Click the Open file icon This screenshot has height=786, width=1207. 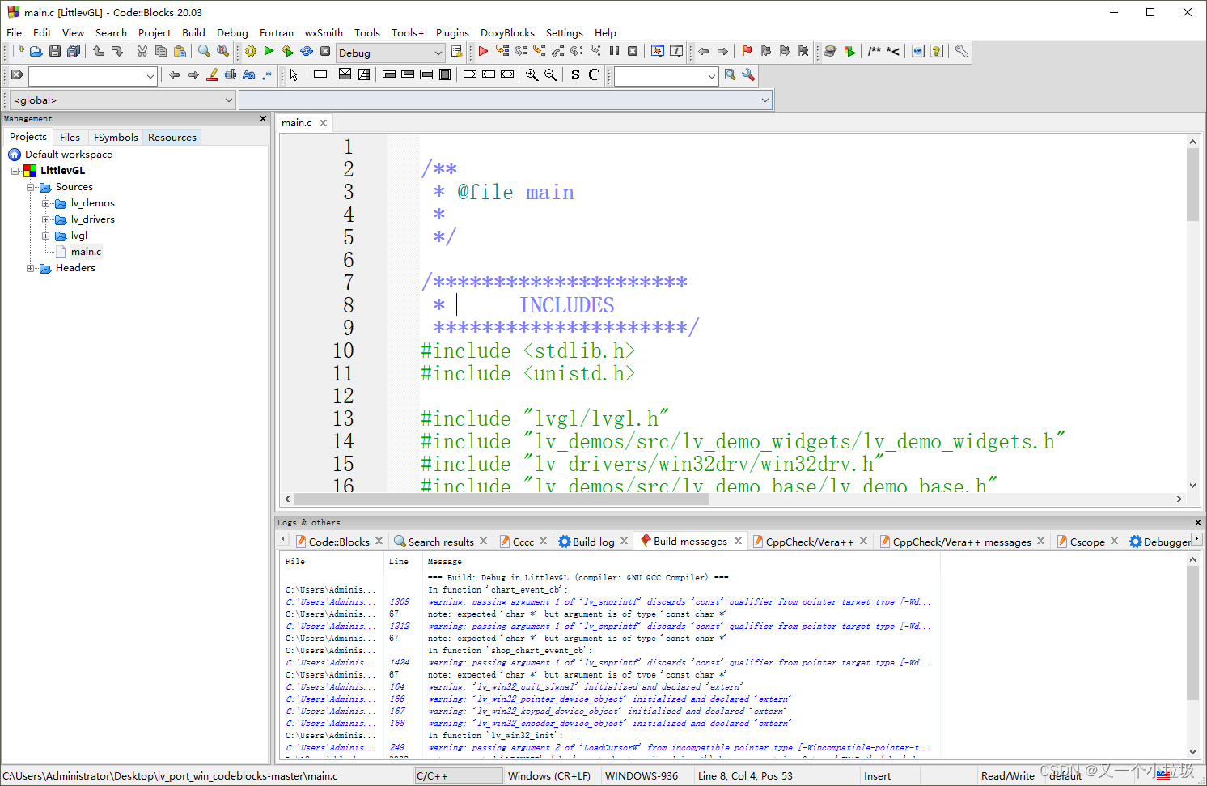36,52
